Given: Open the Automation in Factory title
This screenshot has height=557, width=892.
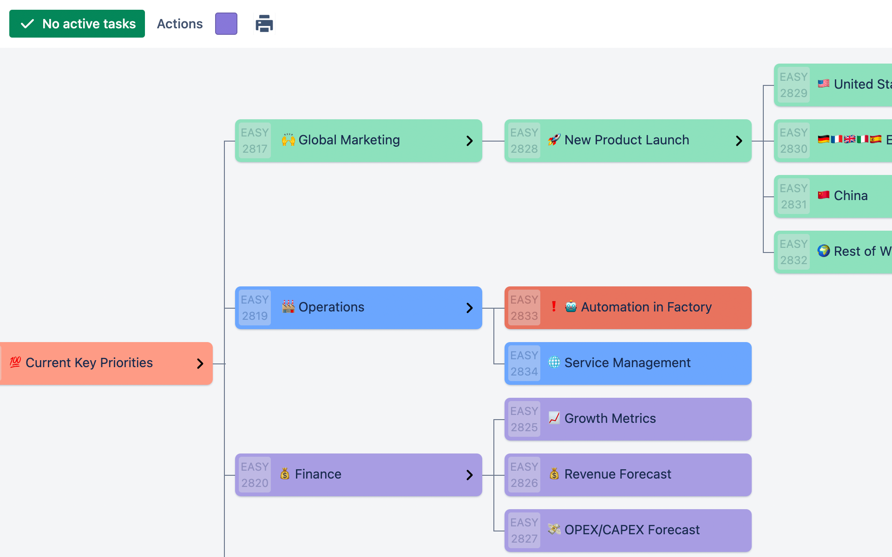Looking at the screenshot, I should click(x=646, y=307).
